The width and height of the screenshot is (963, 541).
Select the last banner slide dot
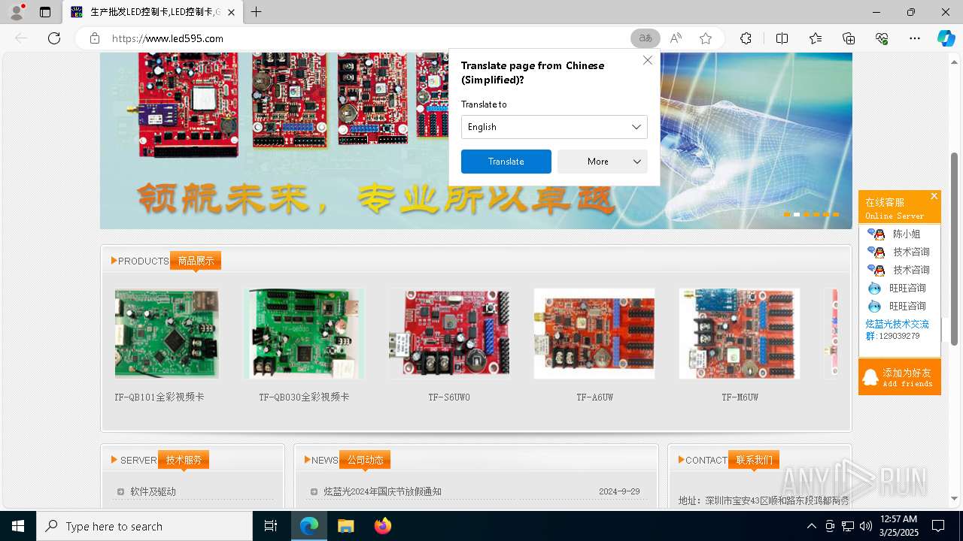(836, 215)
